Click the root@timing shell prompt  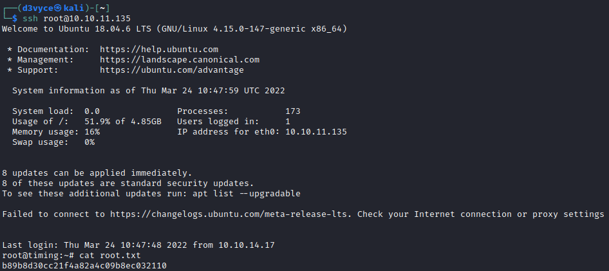37,256
